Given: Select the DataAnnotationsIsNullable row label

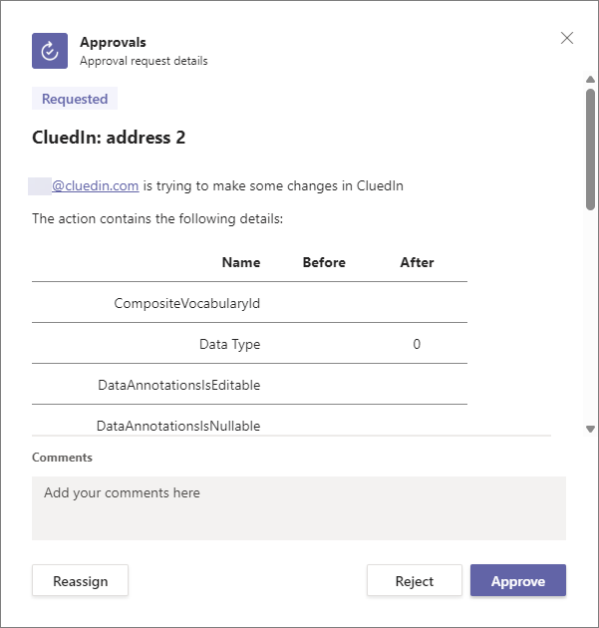Looking at the screenshot, I should point(178,426).
